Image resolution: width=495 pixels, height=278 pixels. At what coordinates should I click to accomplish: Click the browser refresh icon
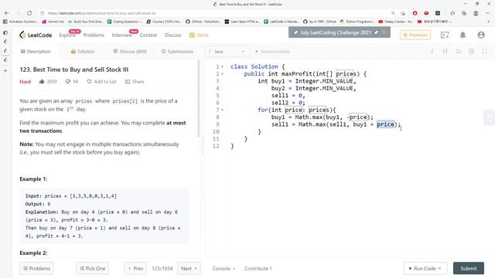(29, 13)
